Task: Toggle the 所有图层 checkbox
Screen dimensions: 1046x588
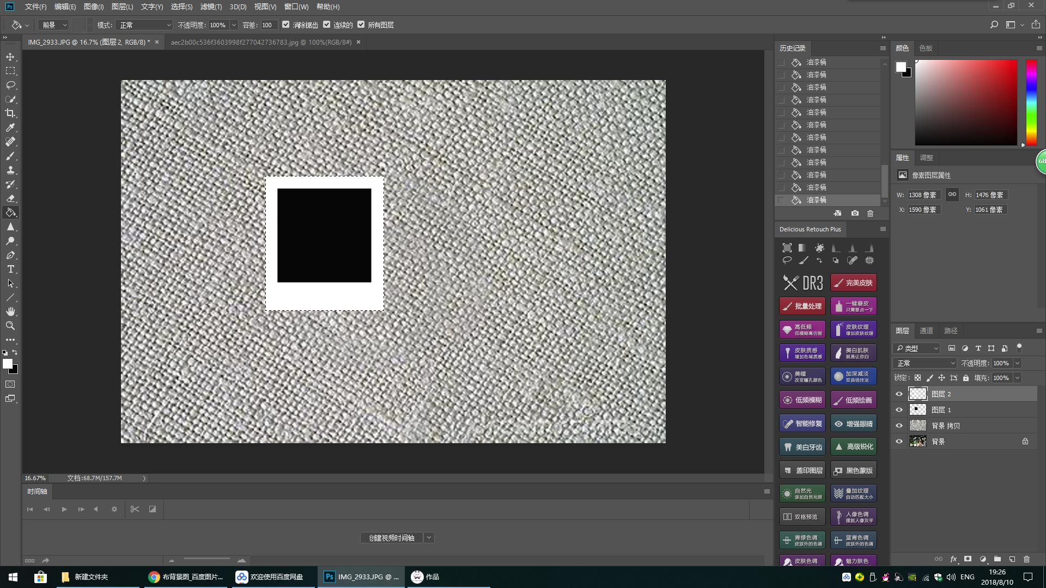Action: click(x=361, y=24)
